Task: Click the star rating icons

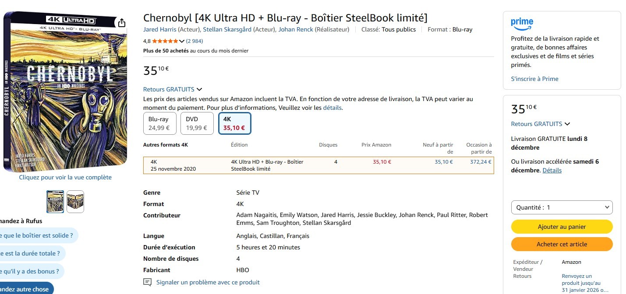Action: [x=165, y=41]
